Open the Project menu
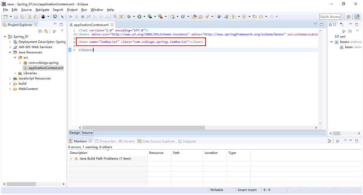 pos(72,10)
